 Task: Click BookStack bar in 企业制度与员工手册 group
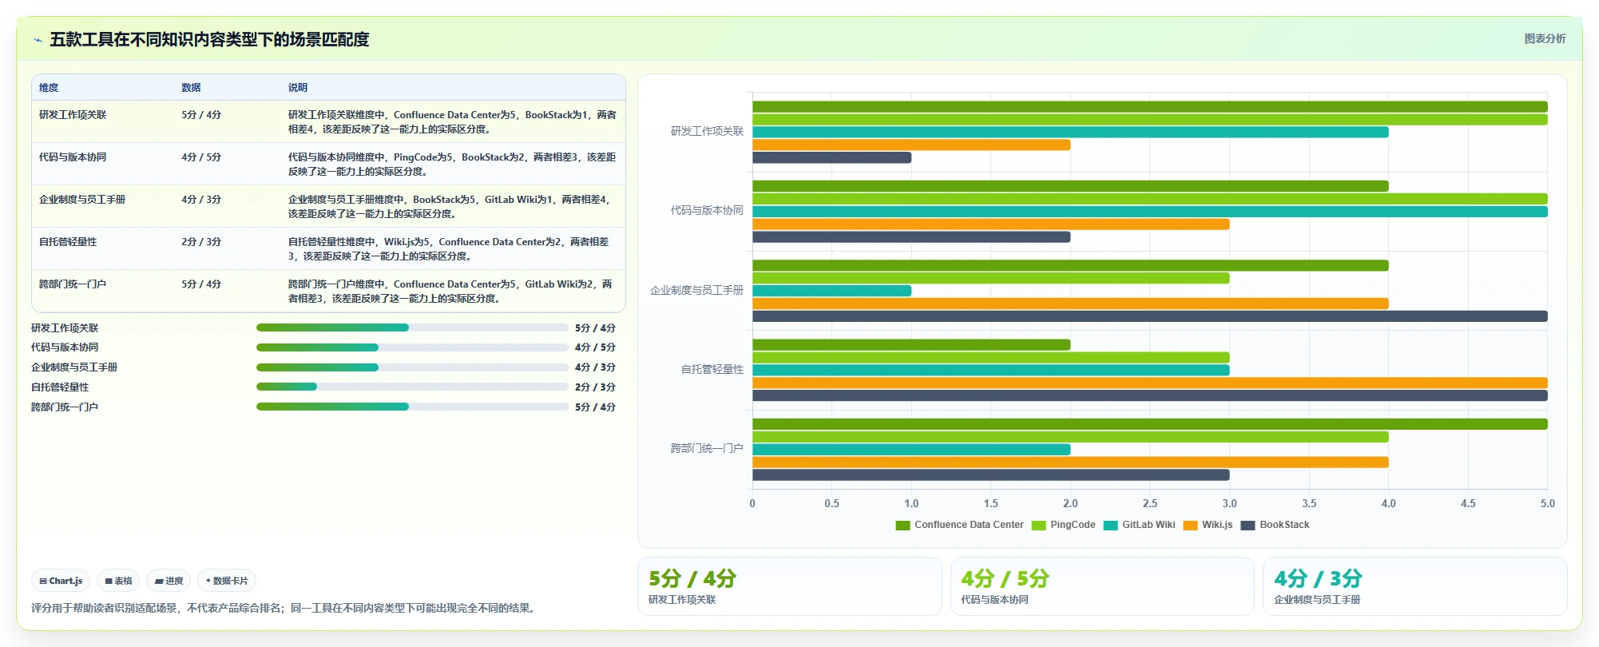click(1150, 316)
